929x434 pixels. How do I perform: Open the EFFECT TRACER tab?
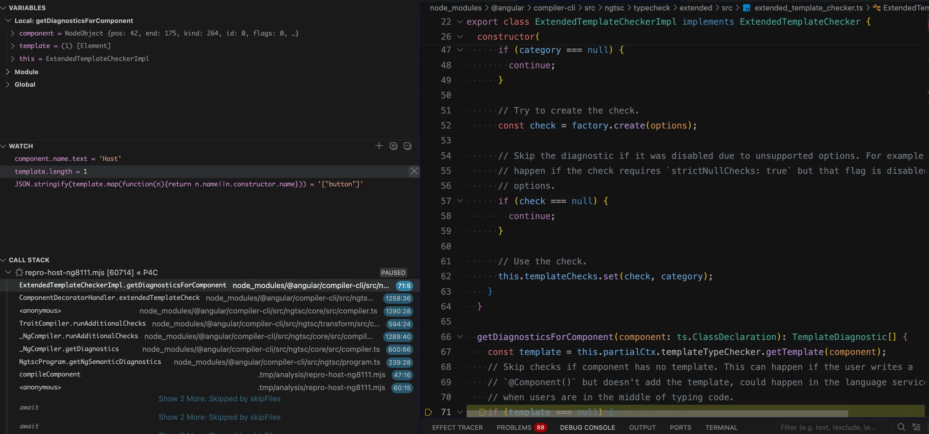point(457,427)
